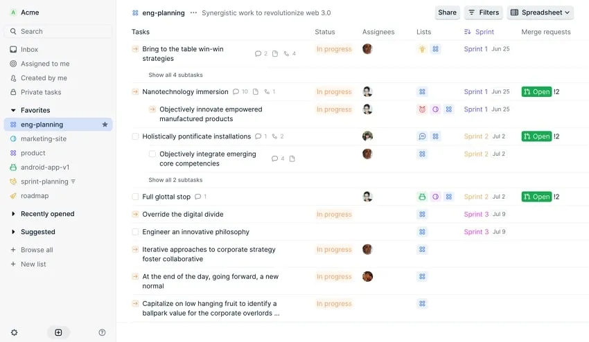Click the three-dots menu beside the eng-planning title
Screen dimensions: 589x342
[x=193, y=12]
